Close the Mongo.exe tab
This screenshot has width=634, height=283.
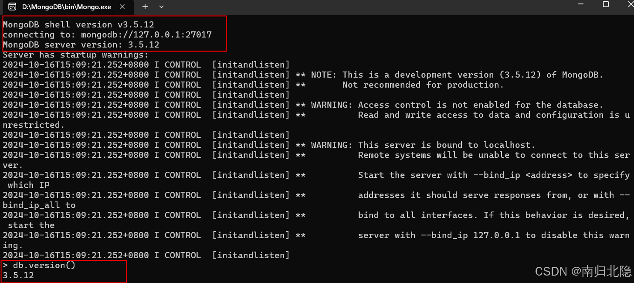click(x=123, y=7)
